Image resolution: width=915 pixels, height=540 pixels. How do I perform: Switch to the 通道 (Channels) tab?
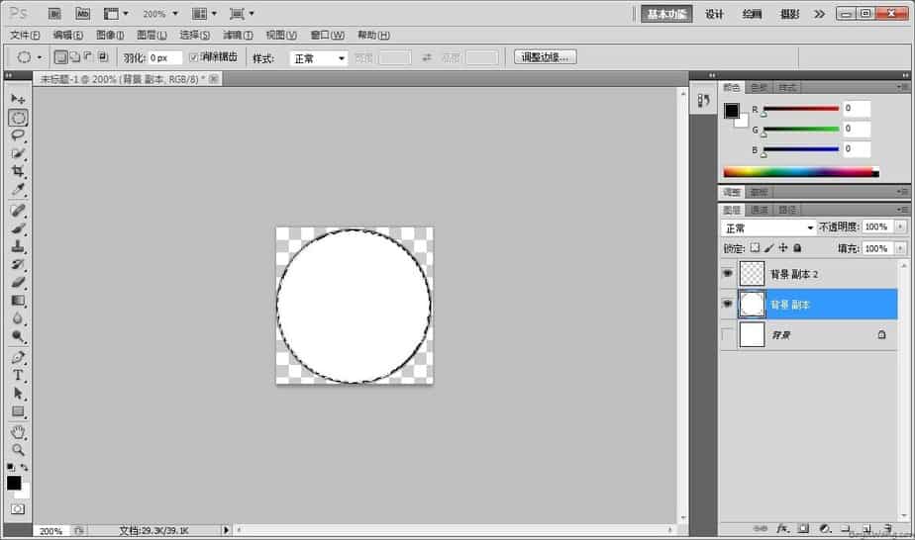coord(759,210)
